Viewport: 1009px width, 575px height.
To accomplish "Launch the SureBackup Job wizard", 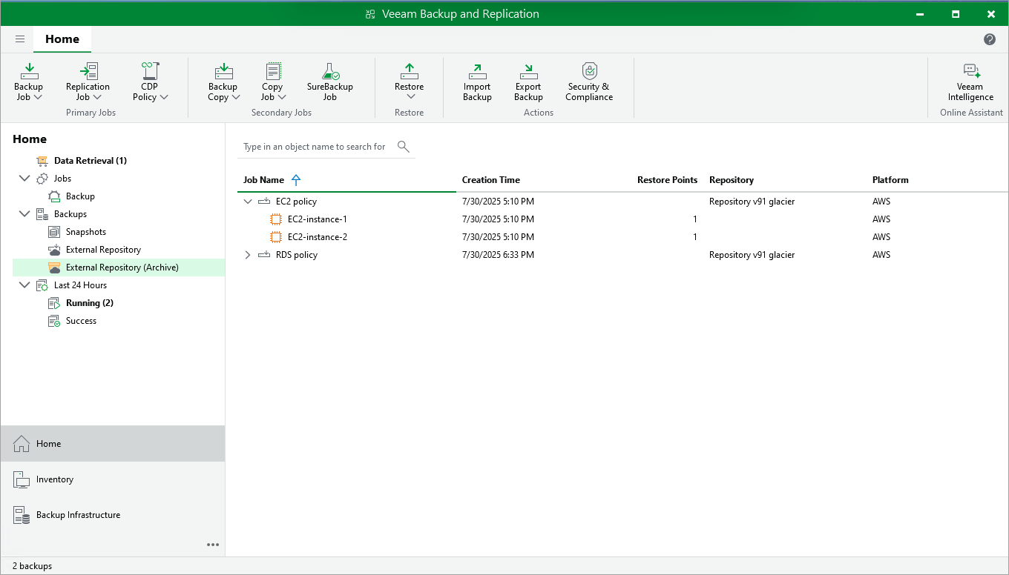I will tap(330, 82).
